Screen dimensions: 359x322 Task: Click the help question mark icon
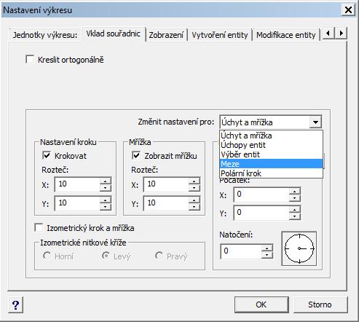coord(16,305)
